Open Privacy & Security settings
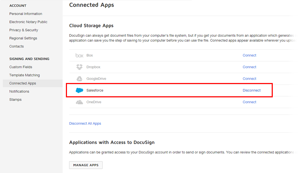The width and height of the screenshot is (298, 173). click(23, 30)
